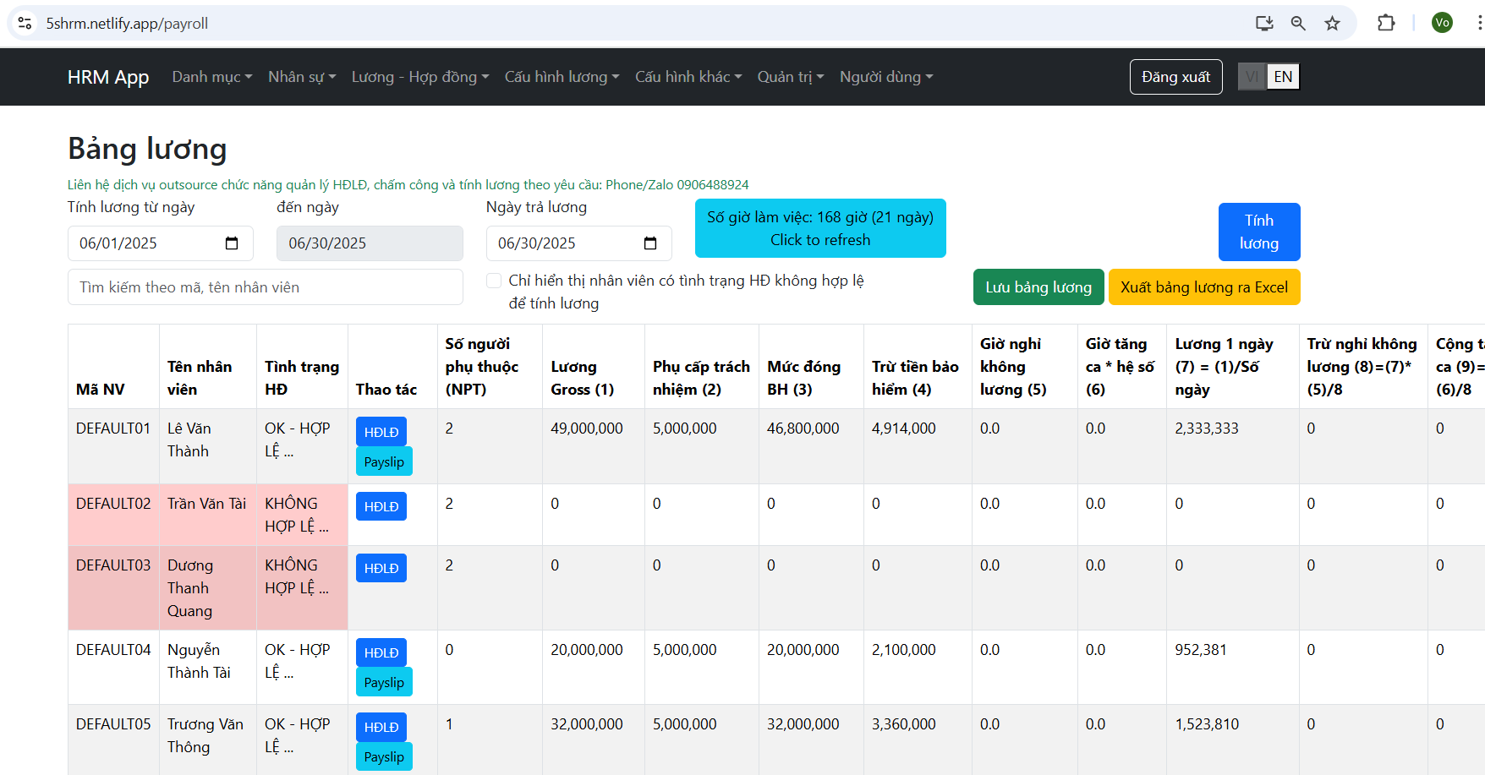
Task: Open HĐLĐ for DEFAULT01 Lê Văn Thành
Action: click(x=381, y=432)
